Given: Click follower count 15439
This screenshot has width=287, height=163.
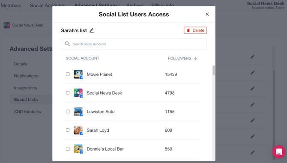Looking at the screenshot, I should tap(171, 74).
